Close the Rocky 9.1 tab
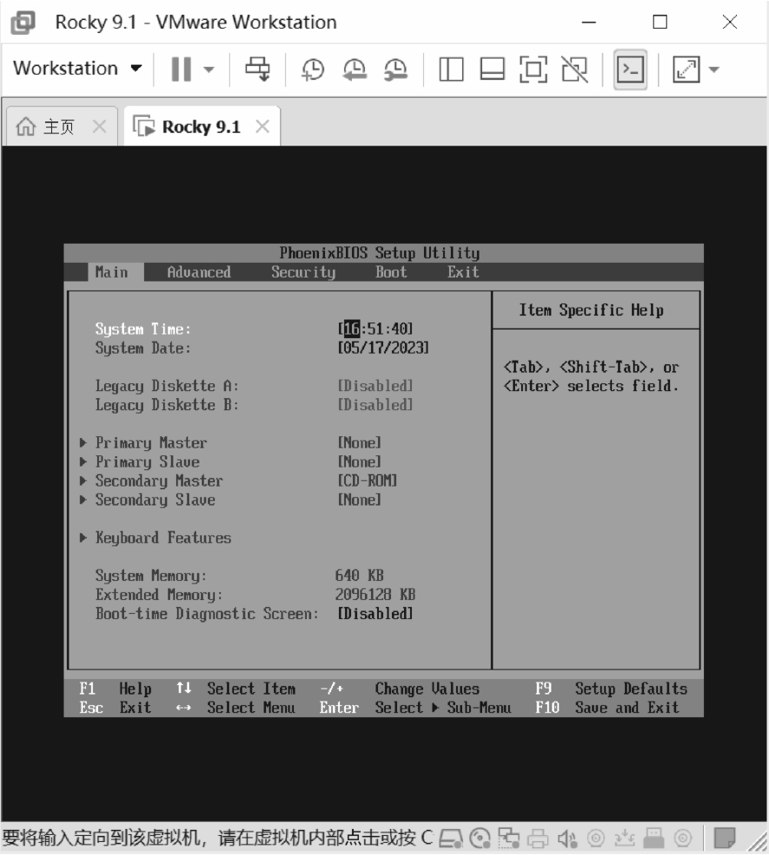This screenshot has height=855, width=769. (262, 127)
